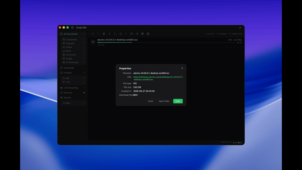Image resolution: width=302 pixels, height=170 pixels.
Task: Select the INS tag
Action: tap(73, 78)
